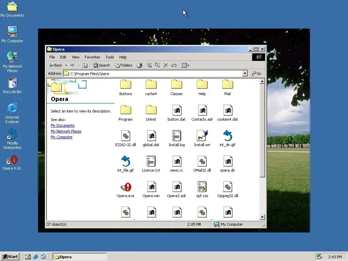
Task: Select the int_dir.gif file
Action: [227, 139]
